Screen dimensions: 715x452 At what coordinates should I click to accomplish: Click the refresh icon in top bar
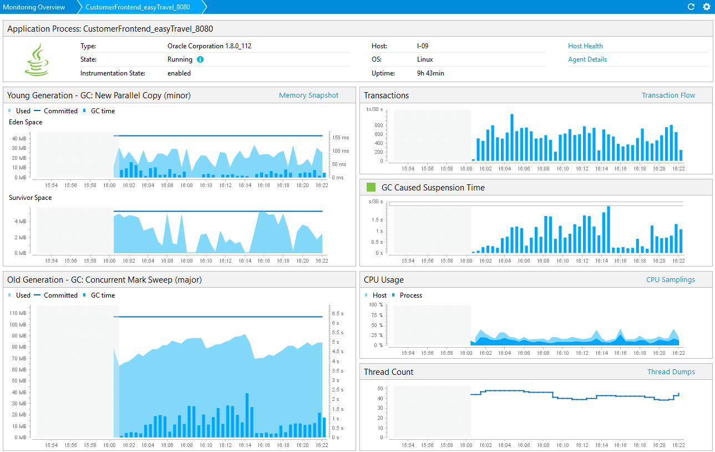pyautogui.click(x=691, y=7)
